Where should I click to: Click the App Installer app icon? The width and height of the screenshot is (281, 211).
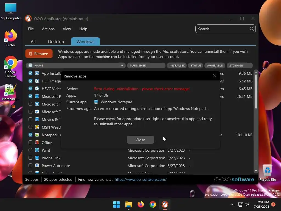(37, 73)
